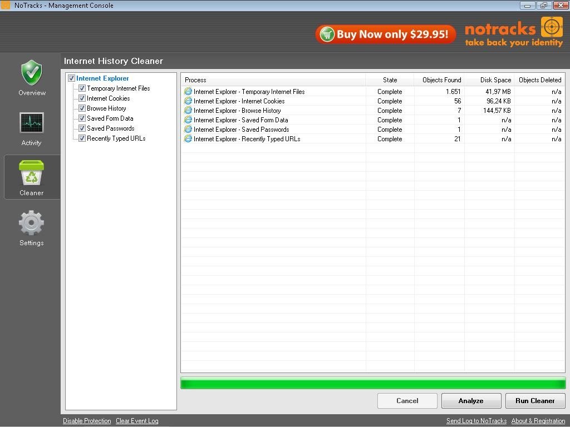Toggle the Internet Cookies checkbox
Image resolution: width=570 pixels, height=427 pixels.
click(x=82, y=98)
